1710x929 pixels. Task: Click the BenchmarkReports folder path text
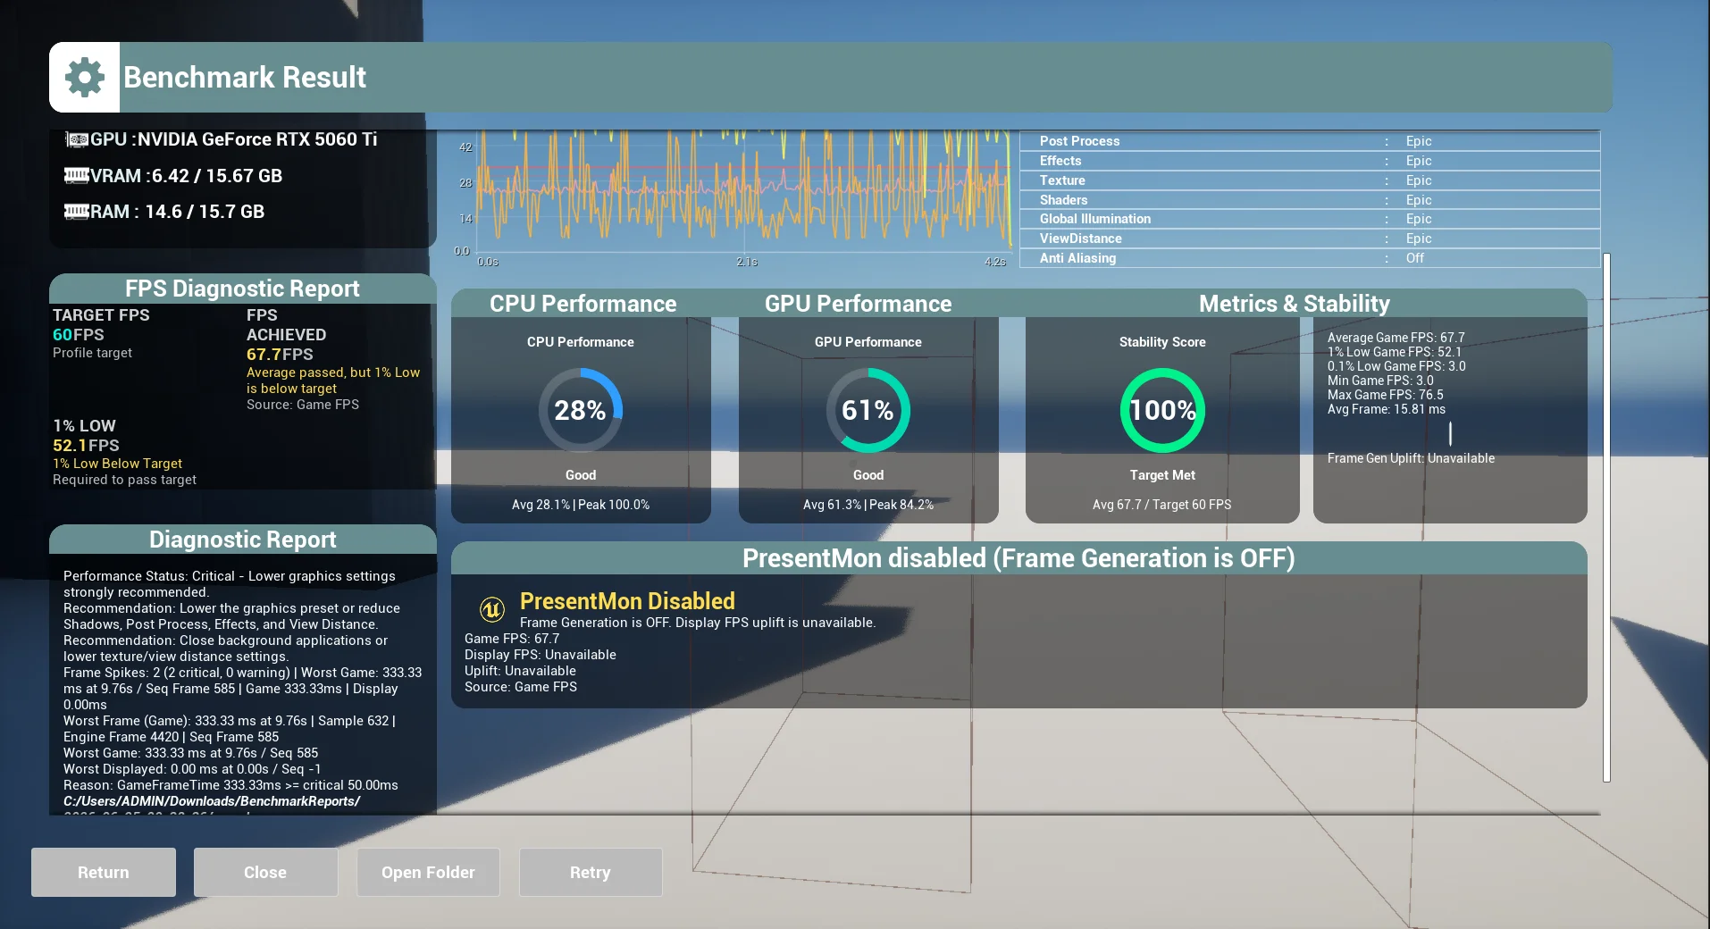212,801
